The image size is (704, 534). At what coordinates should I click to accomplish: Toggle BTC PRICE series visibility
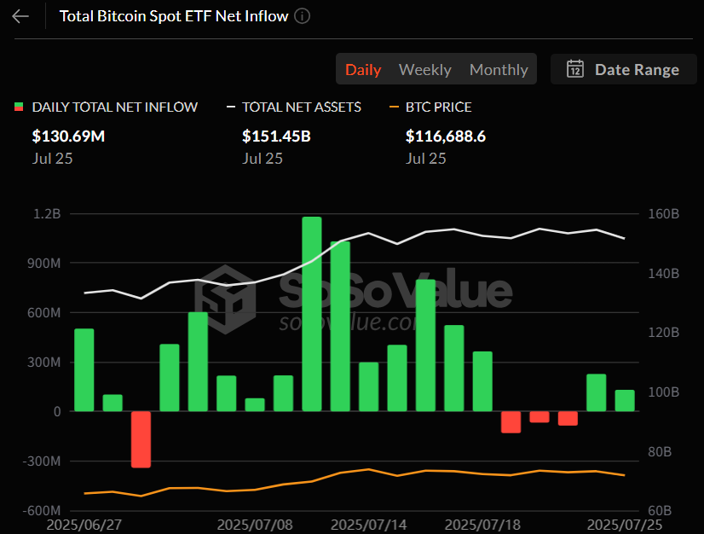pos(436,107)
